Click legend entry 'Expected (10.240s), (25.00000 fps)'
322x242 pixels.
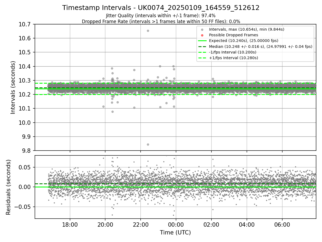click(243, 41)
